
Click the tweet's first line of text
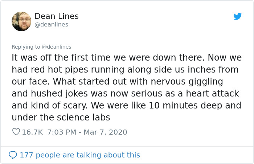pos(127,58)
